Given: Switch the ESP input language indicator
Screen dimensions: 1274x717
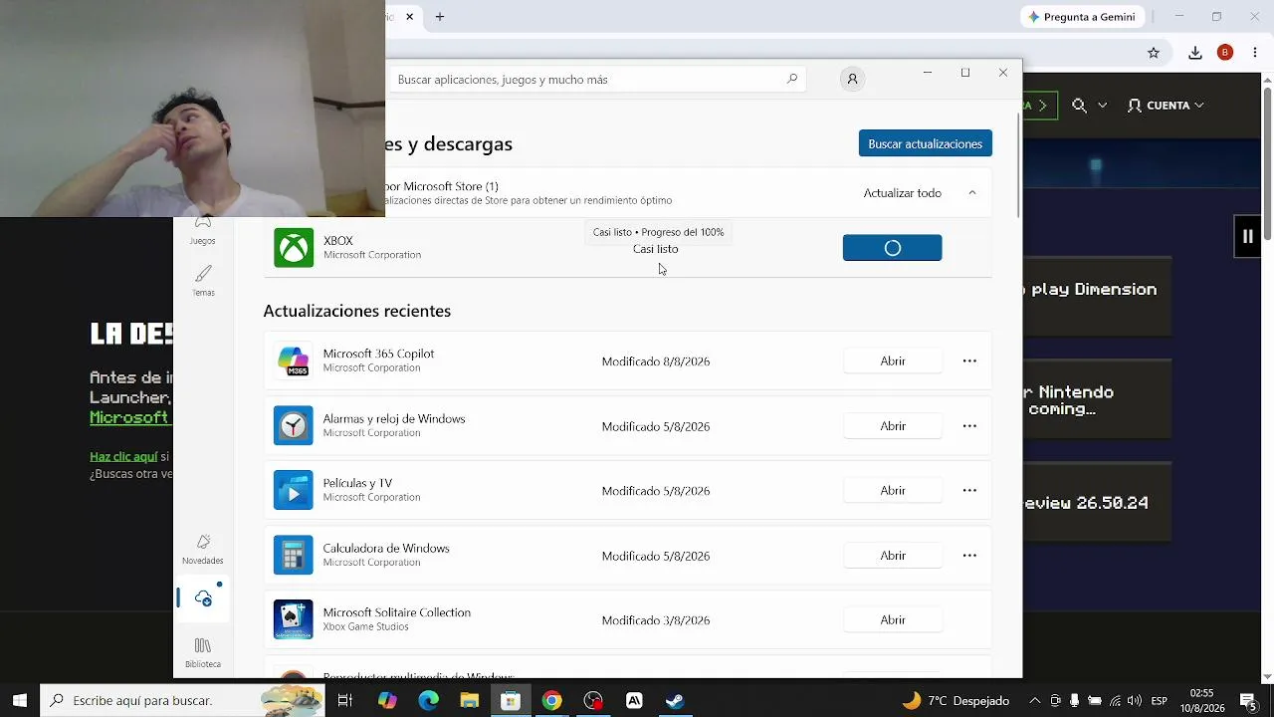Looking at the screenshot, I should coord(1159,701).
